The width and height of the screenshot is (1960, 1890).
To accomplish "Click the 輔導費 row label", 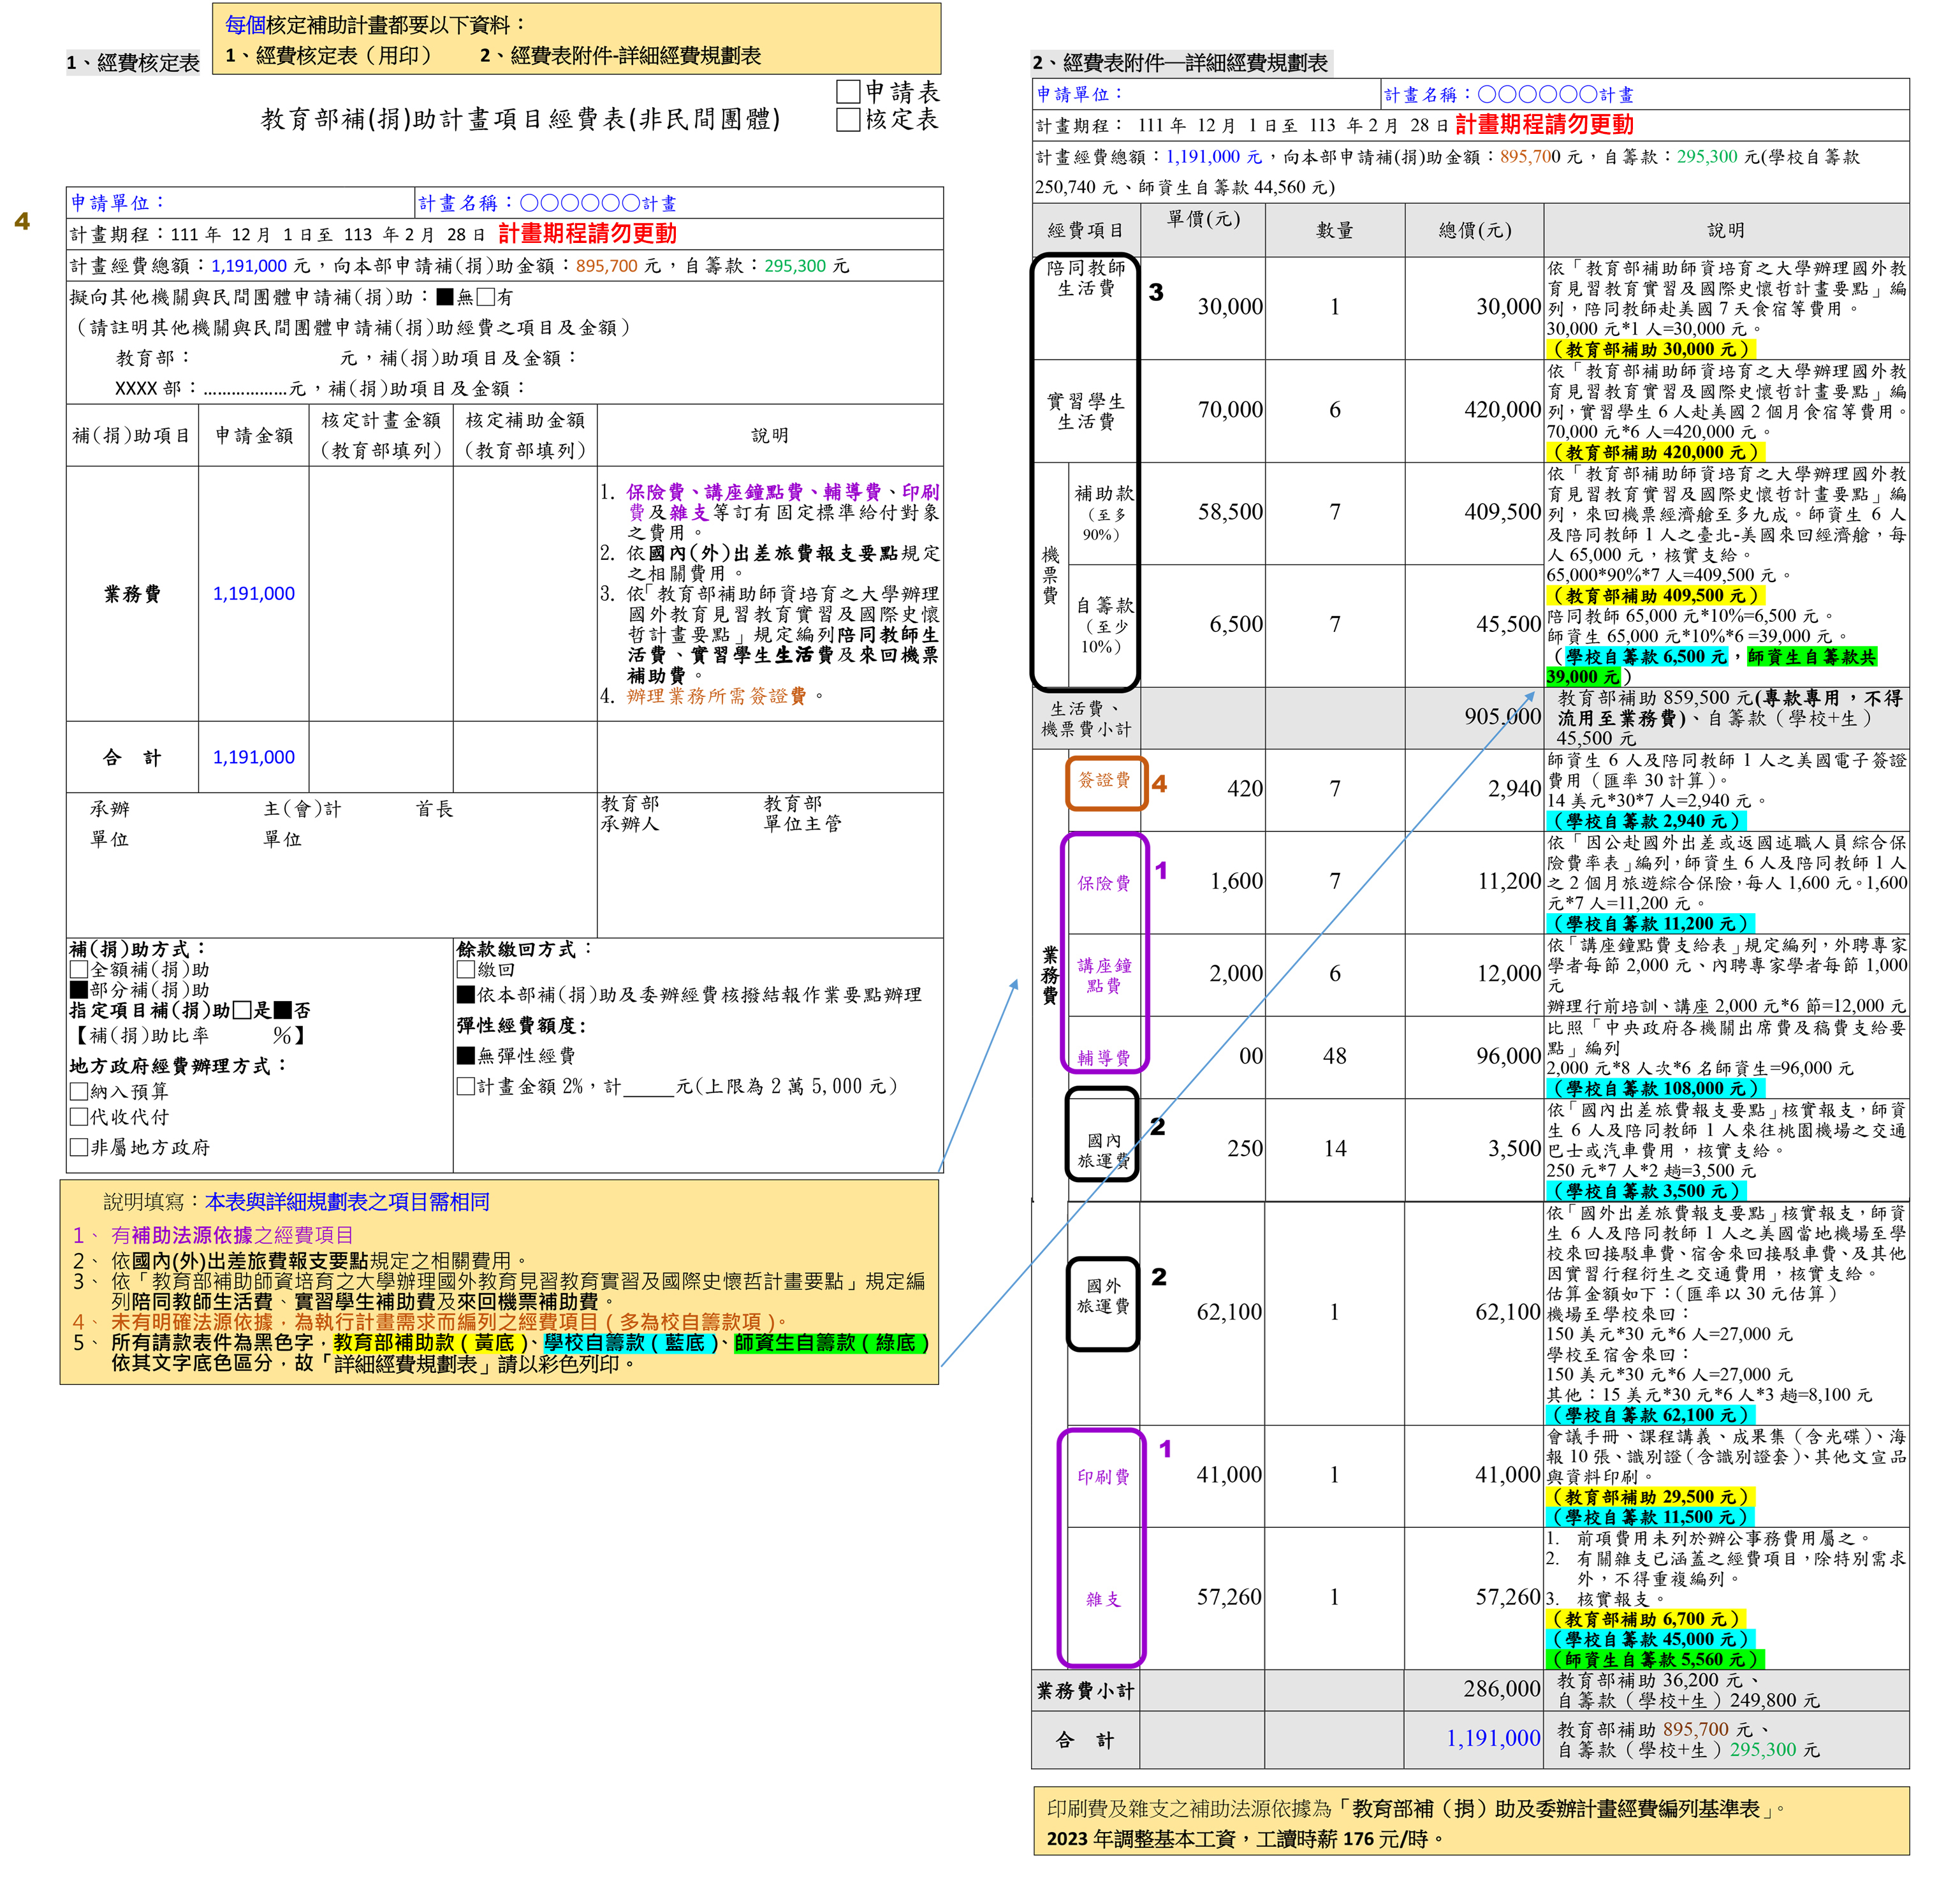I will (1104, 1058).
